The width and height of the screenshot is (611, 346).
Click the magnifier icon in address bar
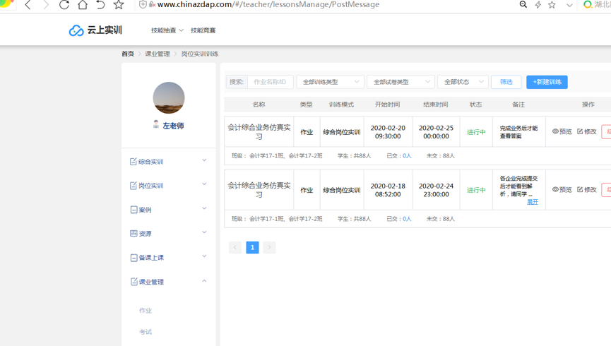[x=523, y=5]
